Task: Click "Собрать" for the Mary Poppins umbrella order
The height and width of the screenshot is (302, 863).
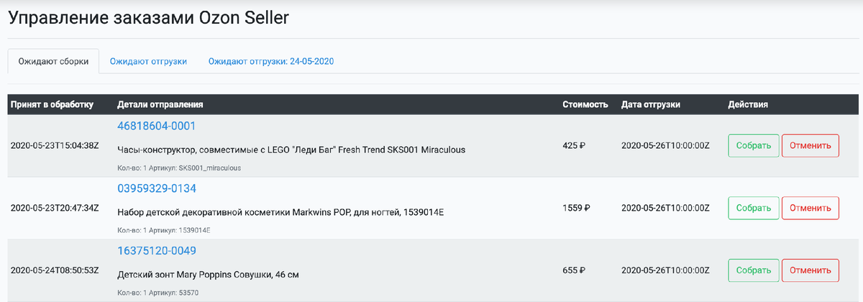Action: click(753, 270)
